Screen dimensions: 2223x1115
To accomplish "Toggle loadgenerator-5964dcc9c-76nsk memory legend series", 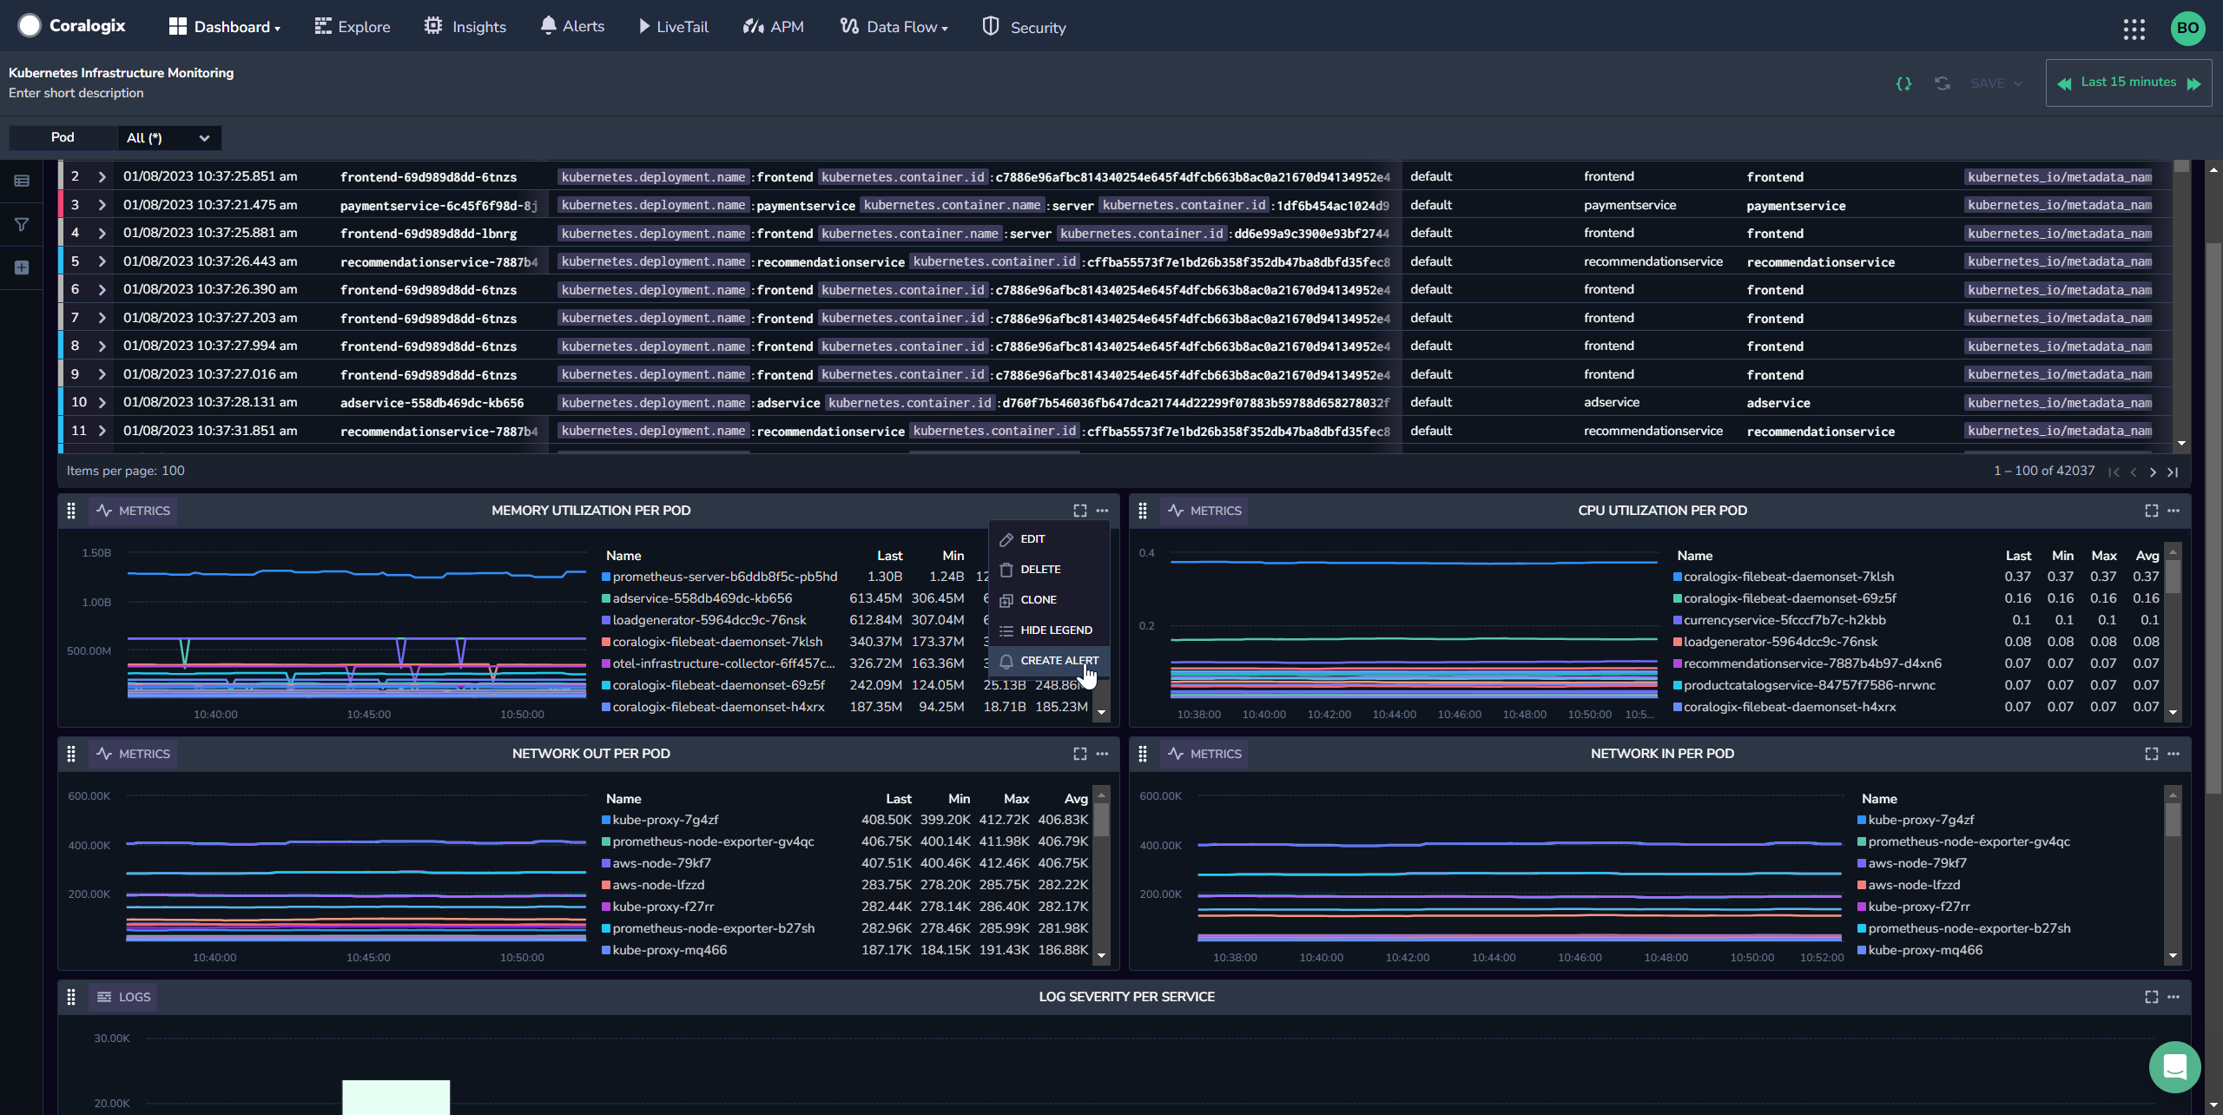I will coord(704,620).
